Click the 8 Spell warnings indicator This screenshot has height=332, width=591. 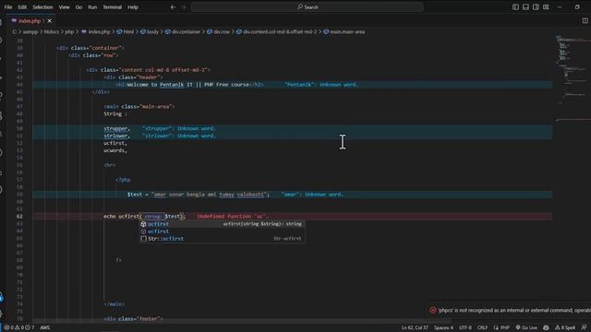(564, 328)
